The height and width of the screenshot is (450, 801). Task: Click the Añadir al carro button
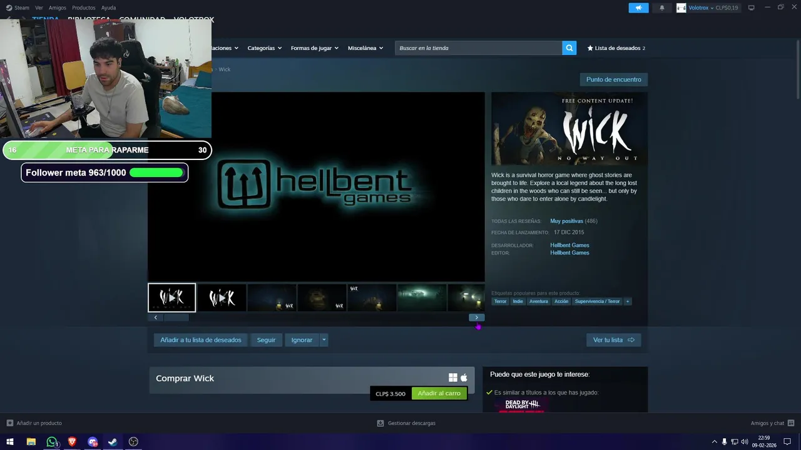pos(439,394)
